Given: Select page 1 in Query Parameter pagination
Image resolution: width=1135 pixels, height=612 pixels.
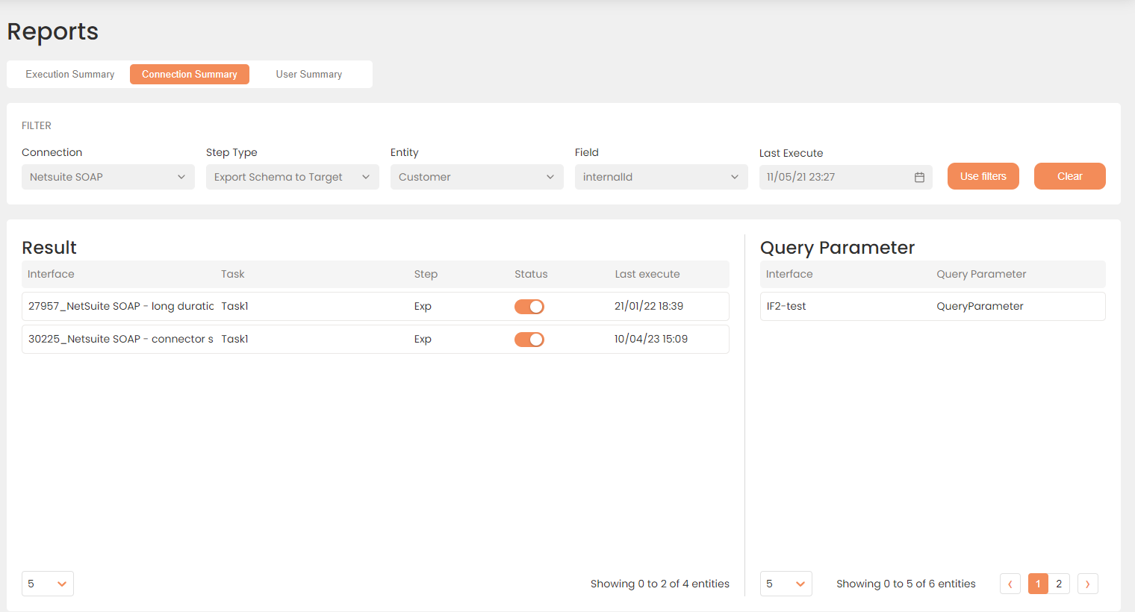Looking at the screenshot, I should [1038, 584].
